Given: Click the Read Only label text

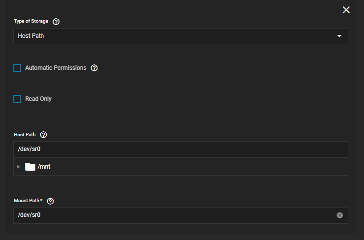Looking at the screenshot, I should point(38,99).
